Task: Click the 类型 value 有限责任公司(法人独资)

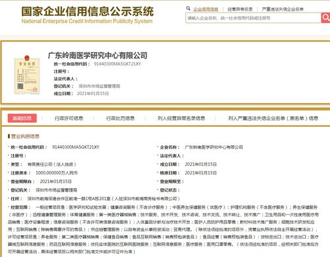Action: 52,165
